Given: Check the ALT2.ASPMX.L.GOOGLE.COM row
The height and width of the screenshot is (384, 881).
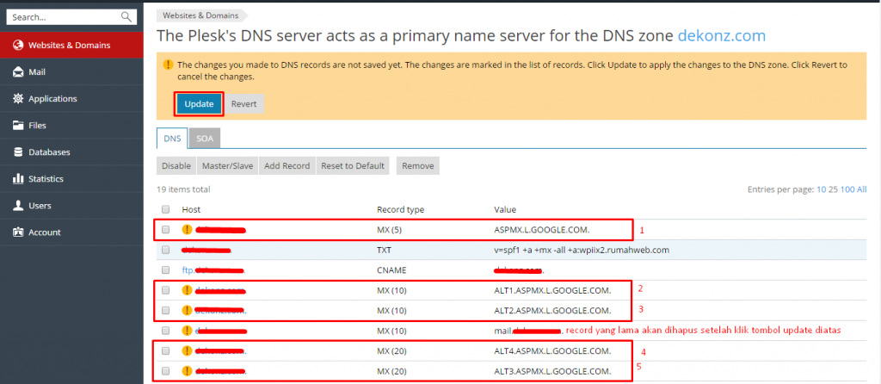Looking at the screenshot, I should point(165,310).
